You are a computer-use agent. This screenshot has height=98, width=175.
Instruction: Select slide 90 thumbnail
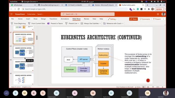(24, 79)
